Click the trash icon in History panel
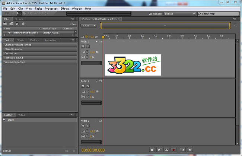The height and width of the screenshot is (156, 242). point(74,151)
